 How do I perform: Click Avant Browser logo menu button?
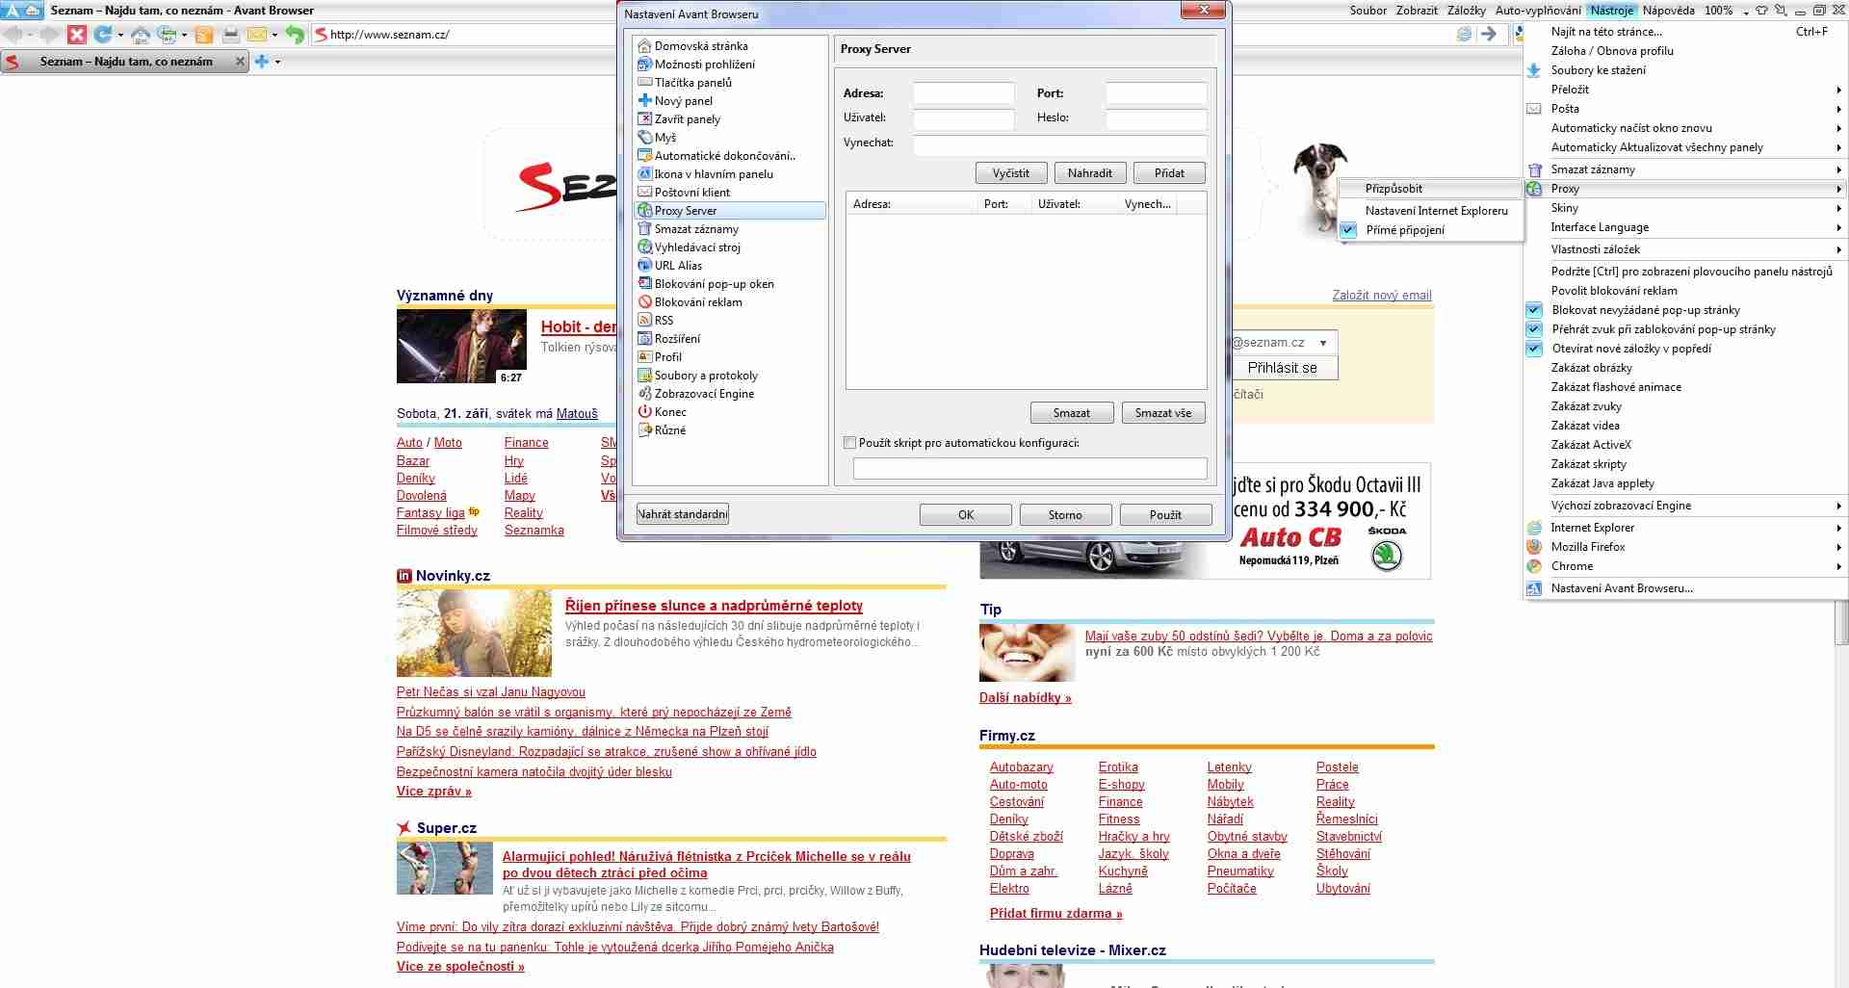point(22,11)
